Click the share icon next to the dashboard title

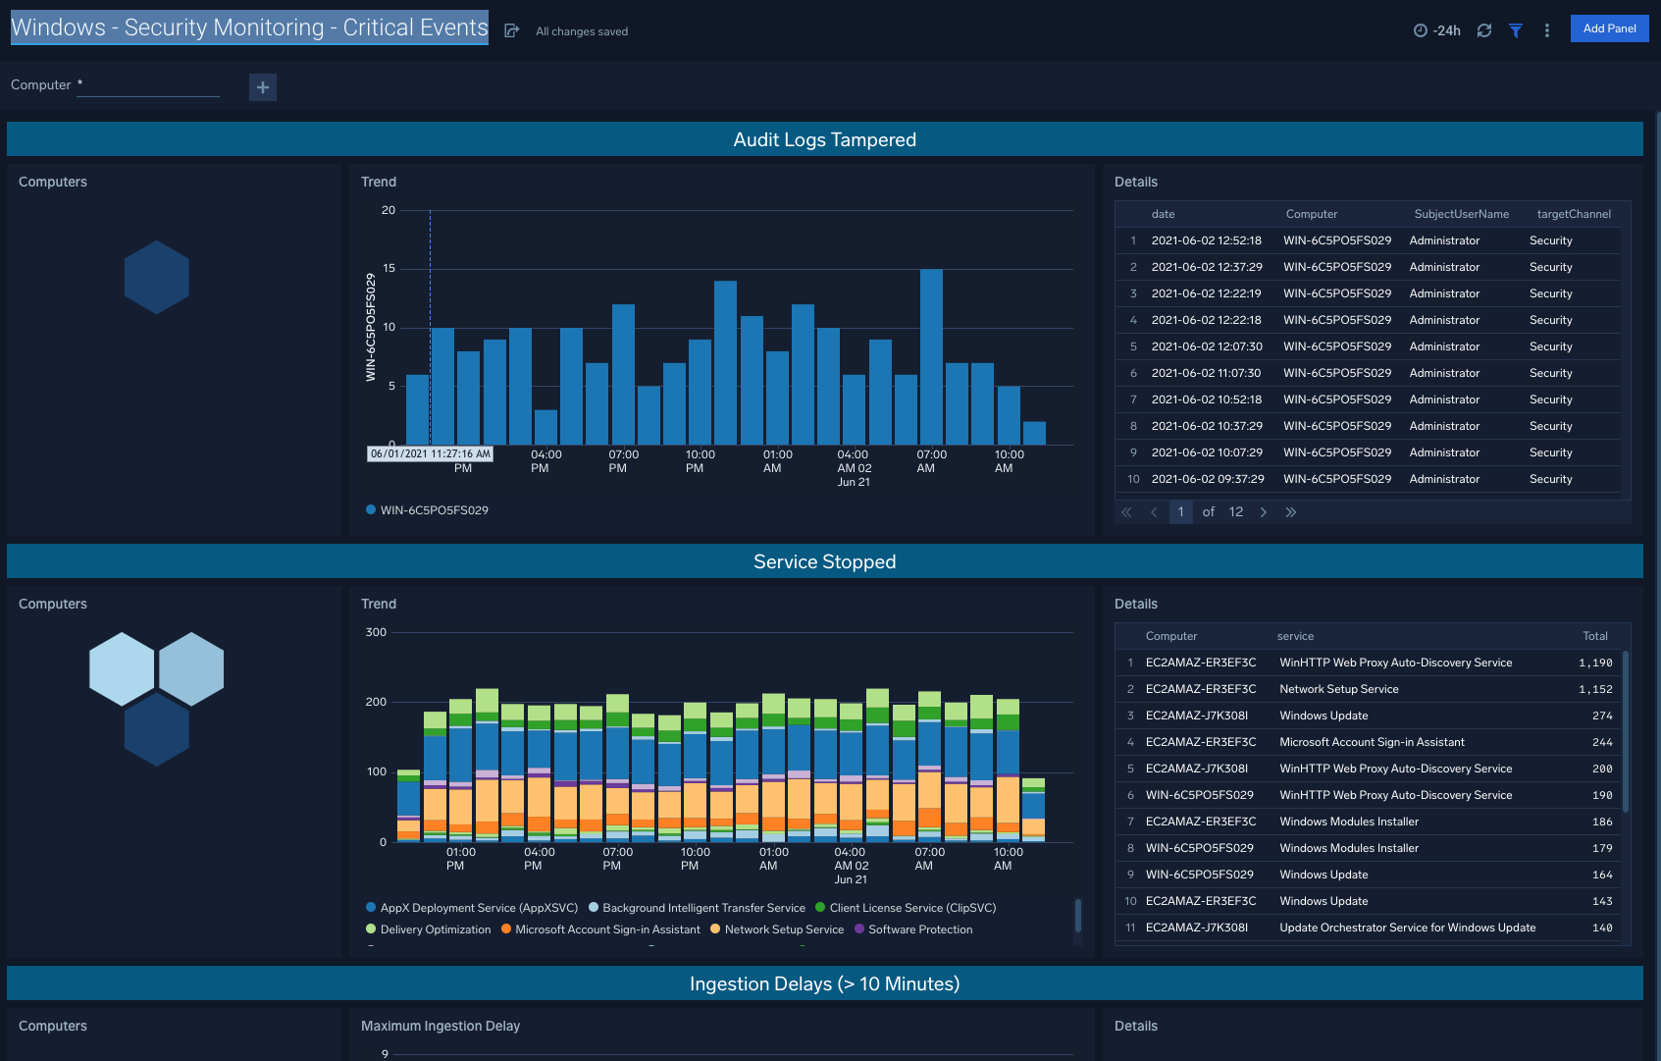click(511, 30)
